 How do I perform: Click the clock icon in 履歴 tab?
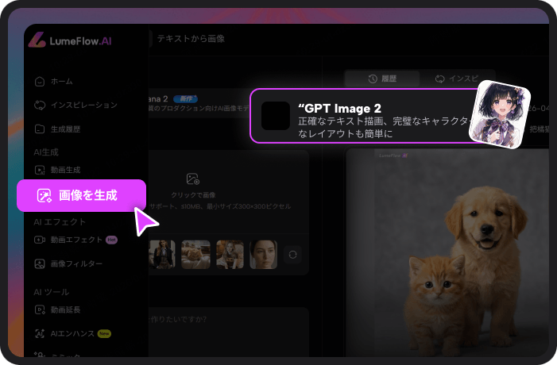pyautogui.click(x=373, y=79)
